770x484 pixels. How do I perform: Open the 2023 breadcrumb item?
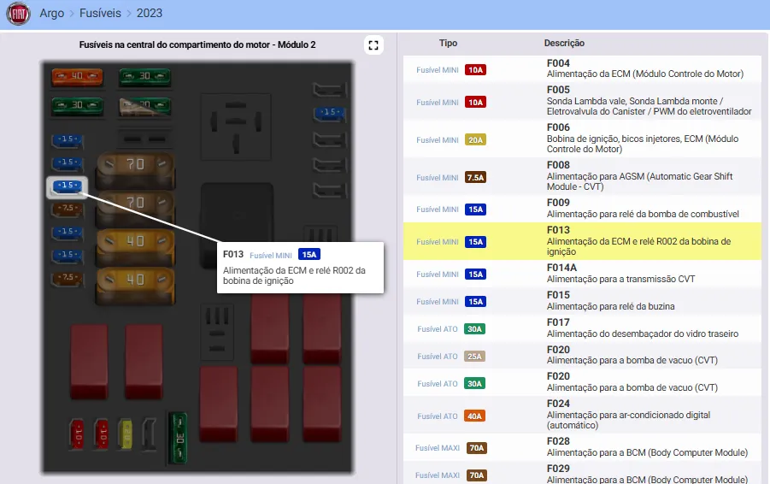150,14
